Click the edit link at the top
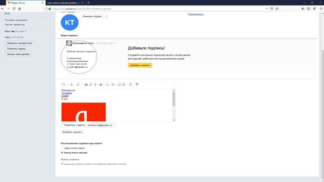 coord(196,14)
